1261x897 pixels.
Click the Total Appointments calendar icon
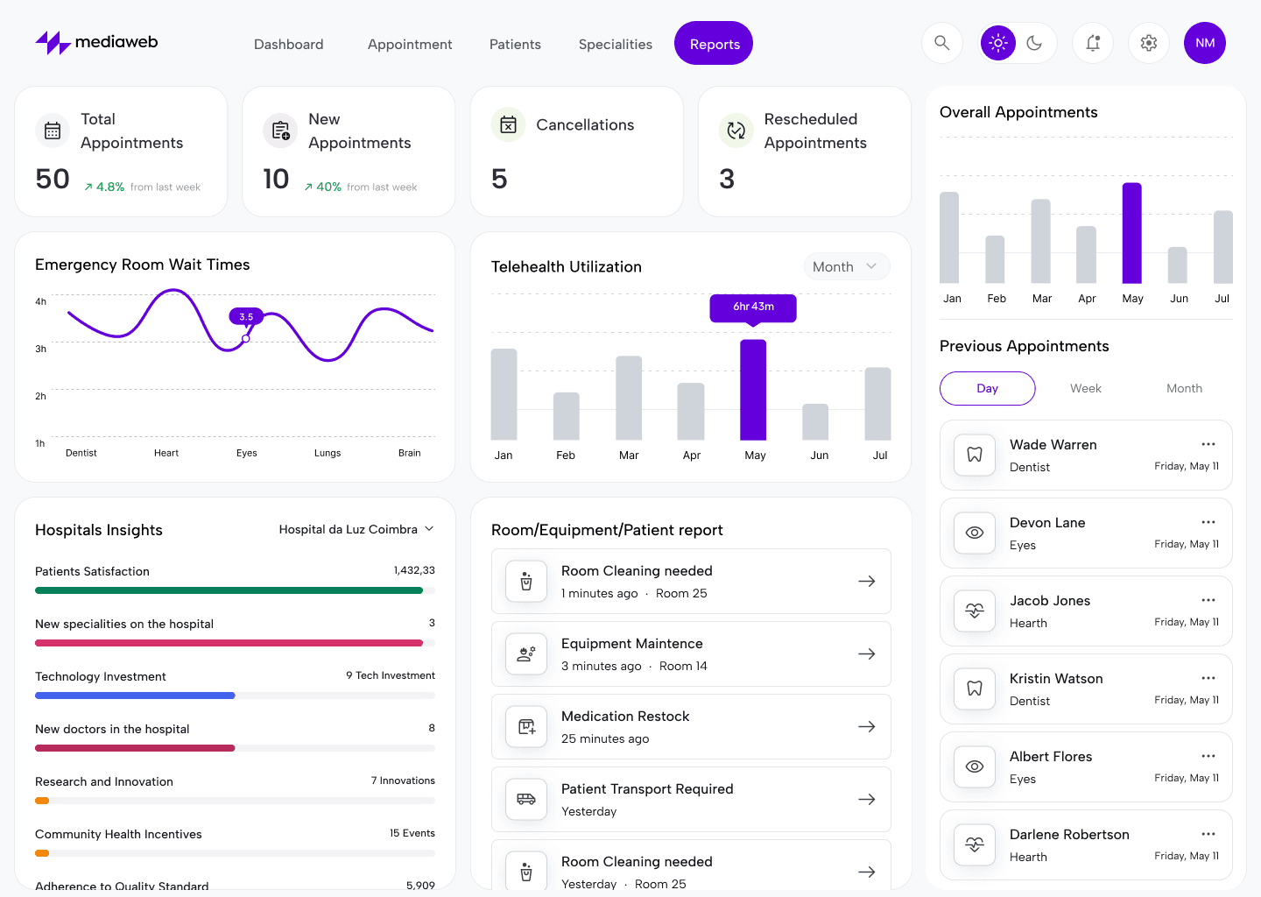point(53,131)
